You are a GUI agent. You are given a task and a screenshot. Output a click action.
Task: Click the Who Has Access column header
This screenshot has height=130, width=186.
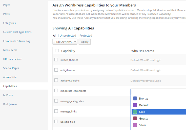click(142, 51)
